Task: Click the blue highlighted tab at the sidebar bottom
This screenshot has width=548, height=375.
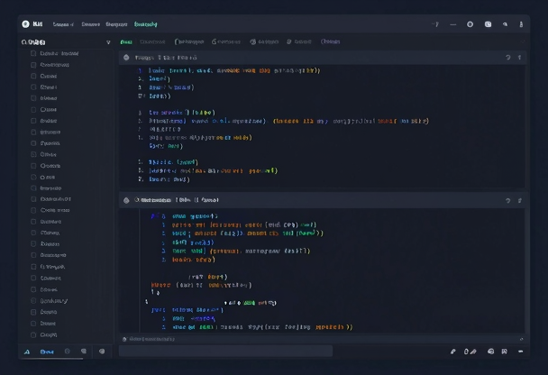Action: pos(47,352)
